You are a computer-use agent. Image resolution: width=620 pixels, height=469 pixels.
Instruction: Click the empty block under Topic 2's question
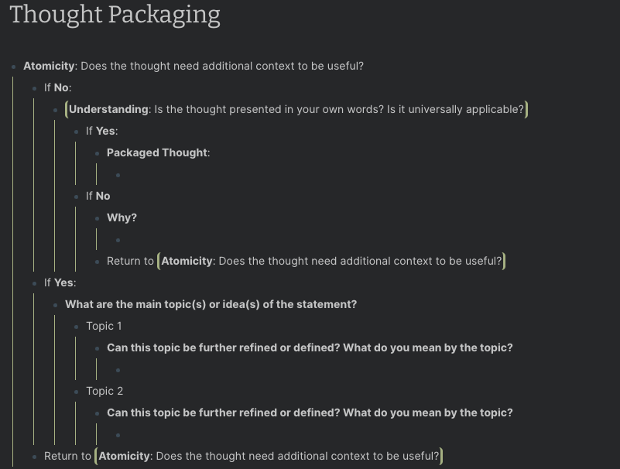(x=155, y=435)
